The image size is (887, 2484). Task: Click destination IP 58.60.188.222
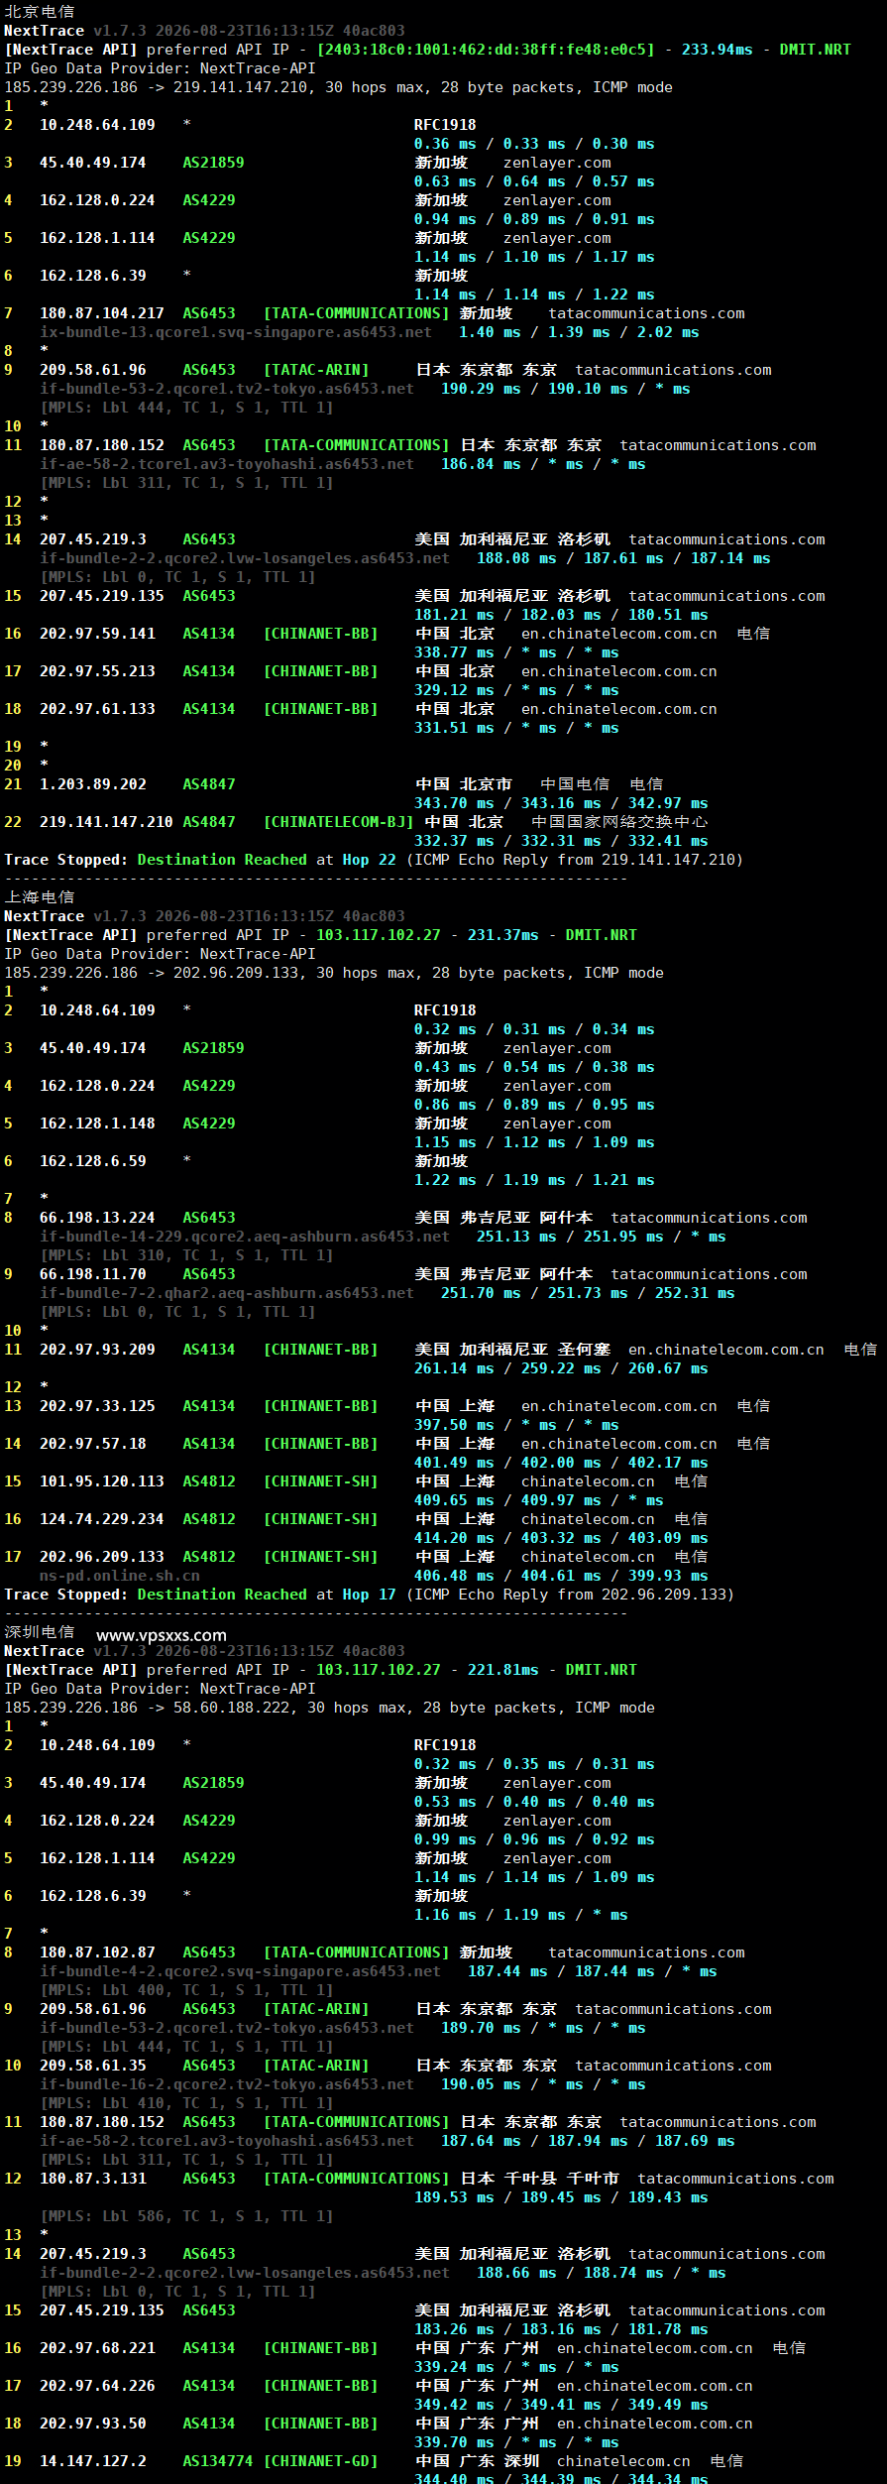[x=231, y=1708]
